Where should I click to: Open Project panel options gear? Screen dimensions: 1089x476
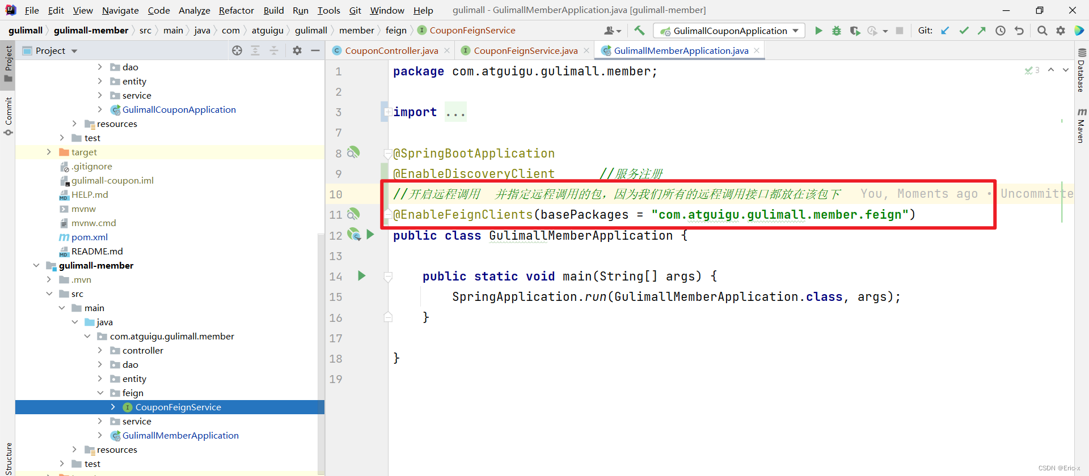297,50
